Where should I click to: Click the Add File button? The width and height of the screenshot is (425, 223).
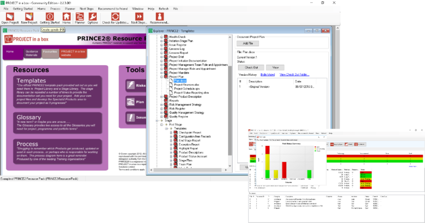247,43
